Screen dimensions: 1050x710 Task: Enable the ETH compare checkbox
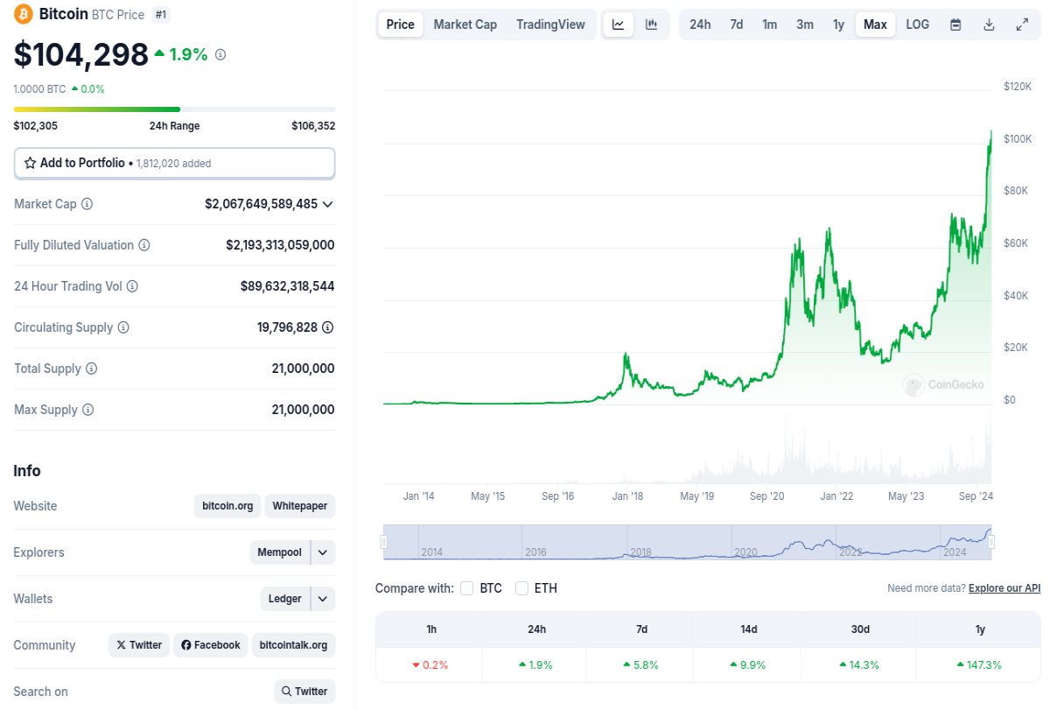click(521, 588)
